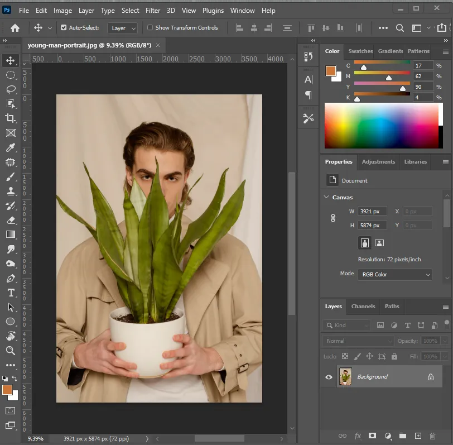The width and height of the screenshot is (453, 445).
Task: Choose the Eraser tool
Action: click(11, 220)
